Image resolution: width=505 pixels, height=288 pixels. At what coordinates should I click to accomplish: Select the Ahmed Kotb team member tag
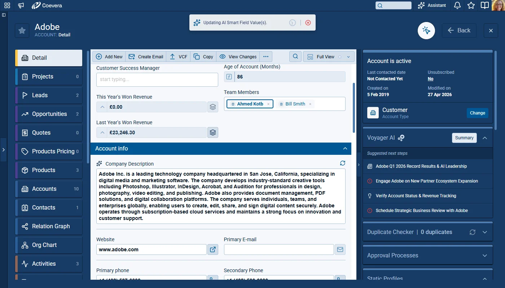tap(250, 104)
